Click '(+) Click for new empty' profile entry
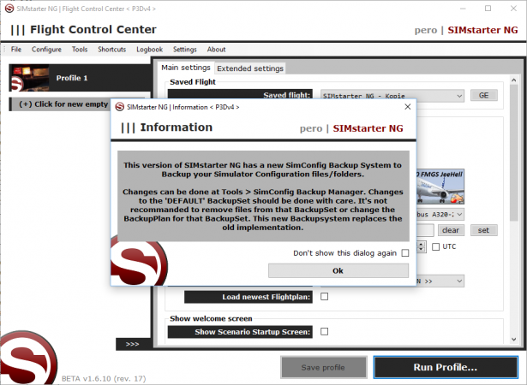 click(x=61, y=104)
